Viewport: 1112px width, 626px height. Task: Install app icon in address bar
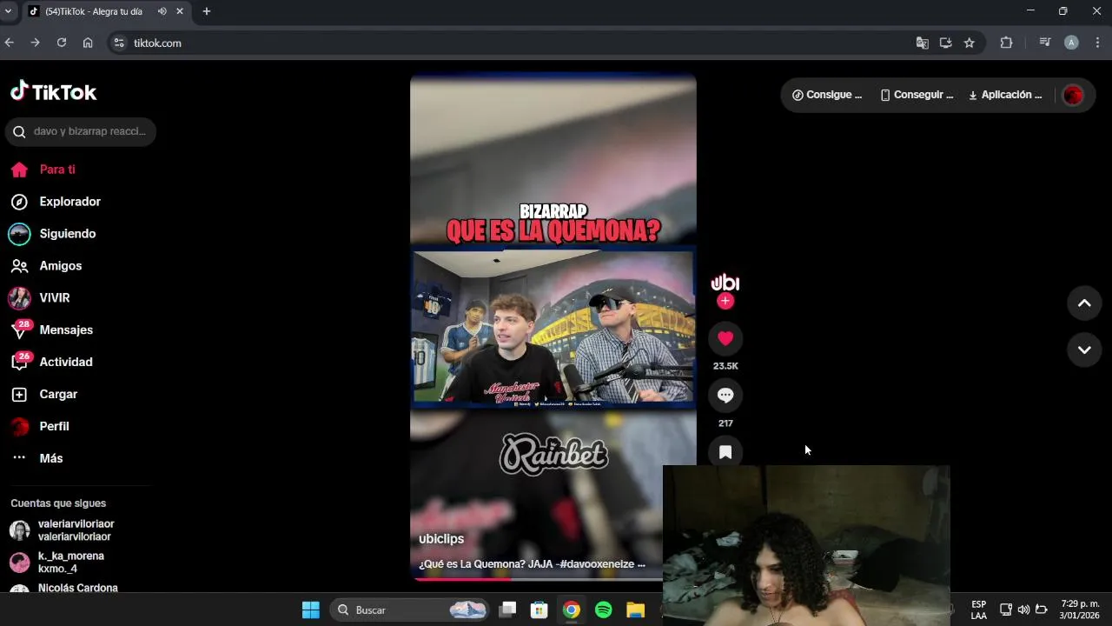tap(946, 43)
